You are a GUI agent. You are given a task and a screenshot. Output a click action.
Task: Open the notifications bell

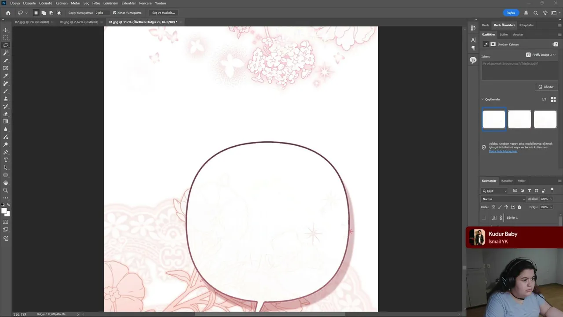[x=526, y=13]
